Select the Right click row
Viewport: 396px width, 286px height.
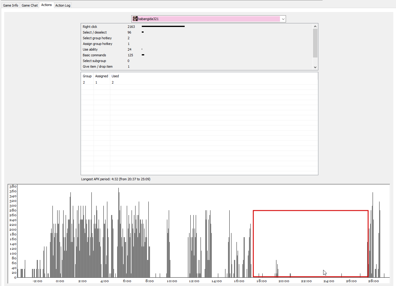click(x=197, y=27)
